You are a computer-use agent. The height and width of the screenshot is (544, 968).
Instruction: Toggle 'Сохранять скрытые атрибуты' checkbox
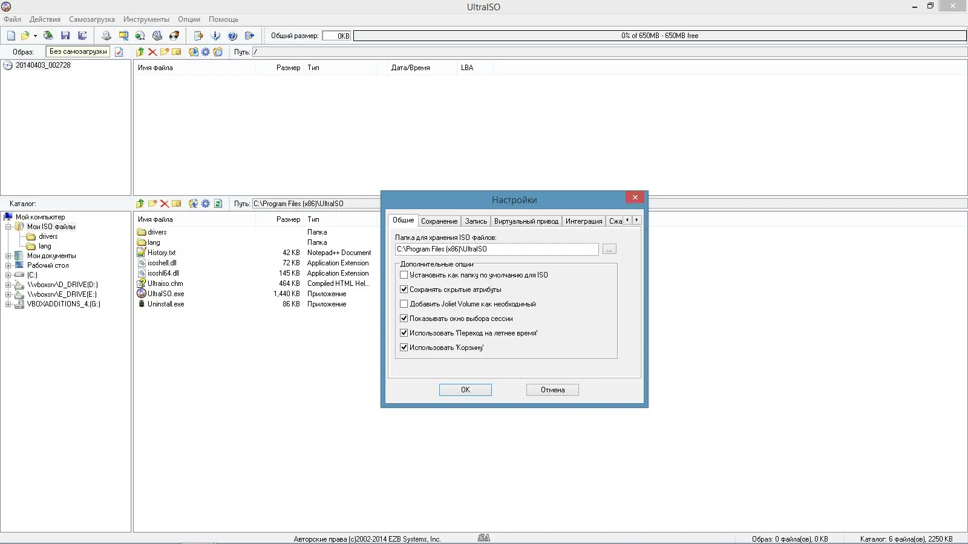pos(404,290)
